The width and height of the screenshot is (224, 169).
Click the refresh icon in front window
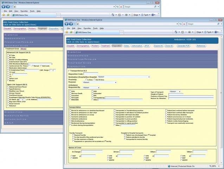[x=181, y=24]
